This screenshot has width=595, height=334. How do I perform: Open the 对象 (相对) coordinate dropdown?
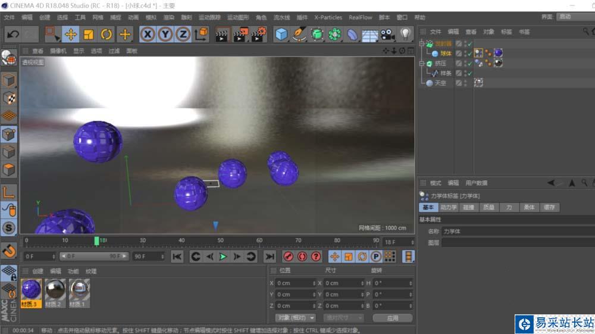coord(295,318)
